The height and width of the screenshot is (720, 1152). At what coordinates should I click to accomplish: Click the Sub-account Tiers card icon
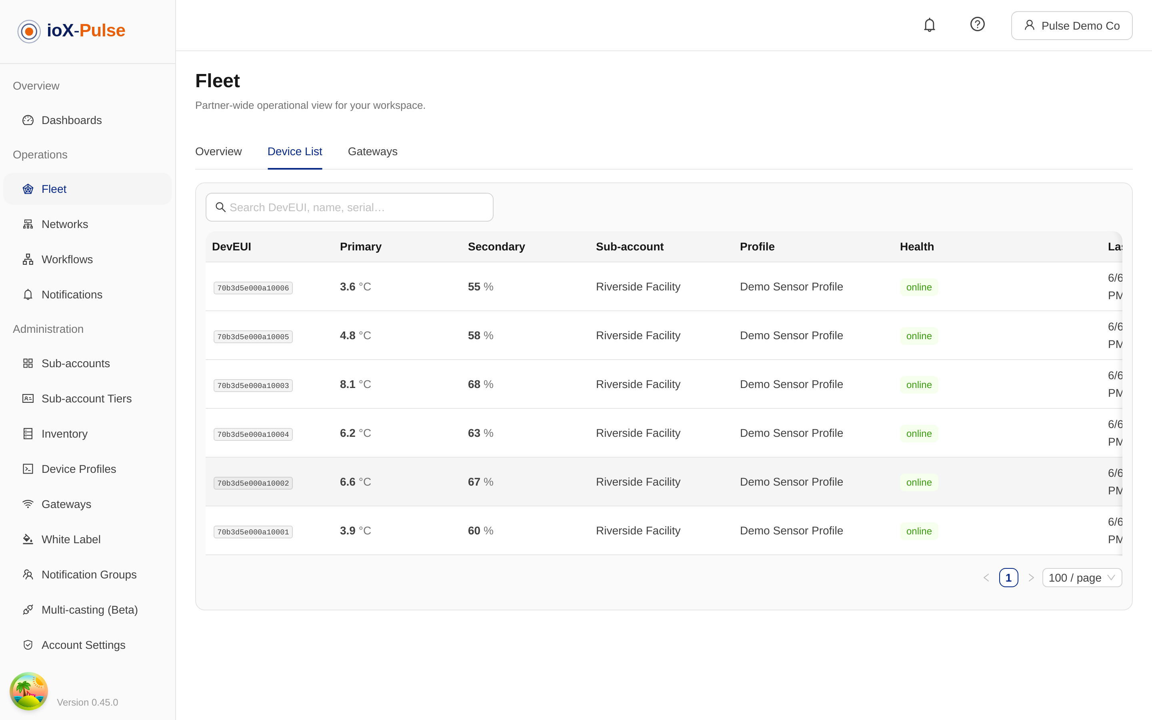pos(28,398)
